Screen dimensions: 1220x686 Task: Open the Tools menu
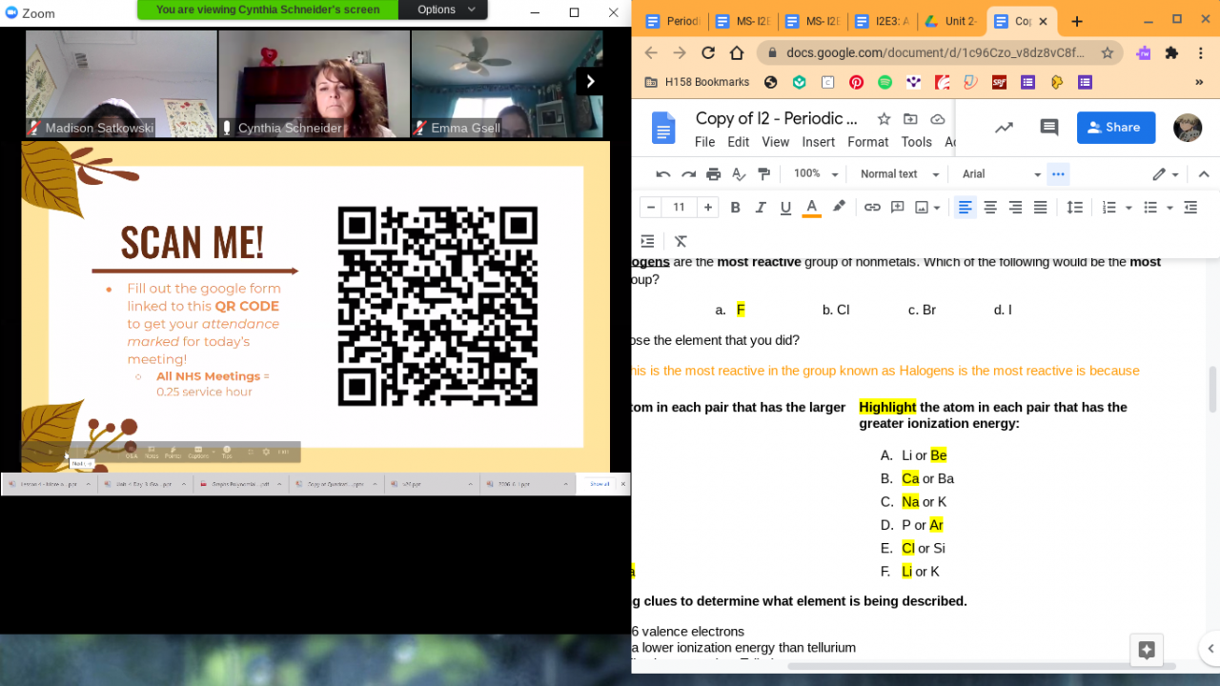point(917,142)
